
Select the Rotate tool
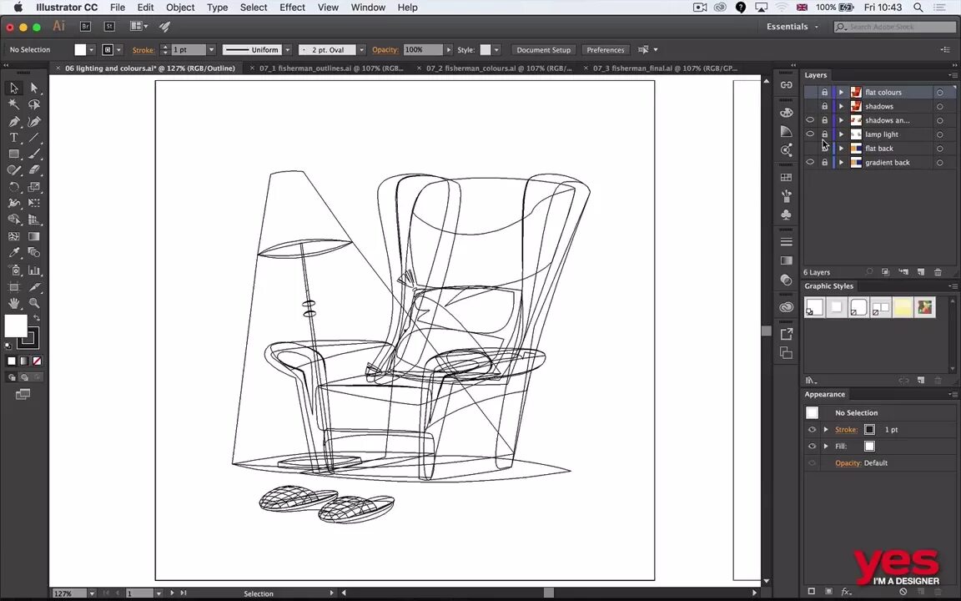tap(14, 187)
